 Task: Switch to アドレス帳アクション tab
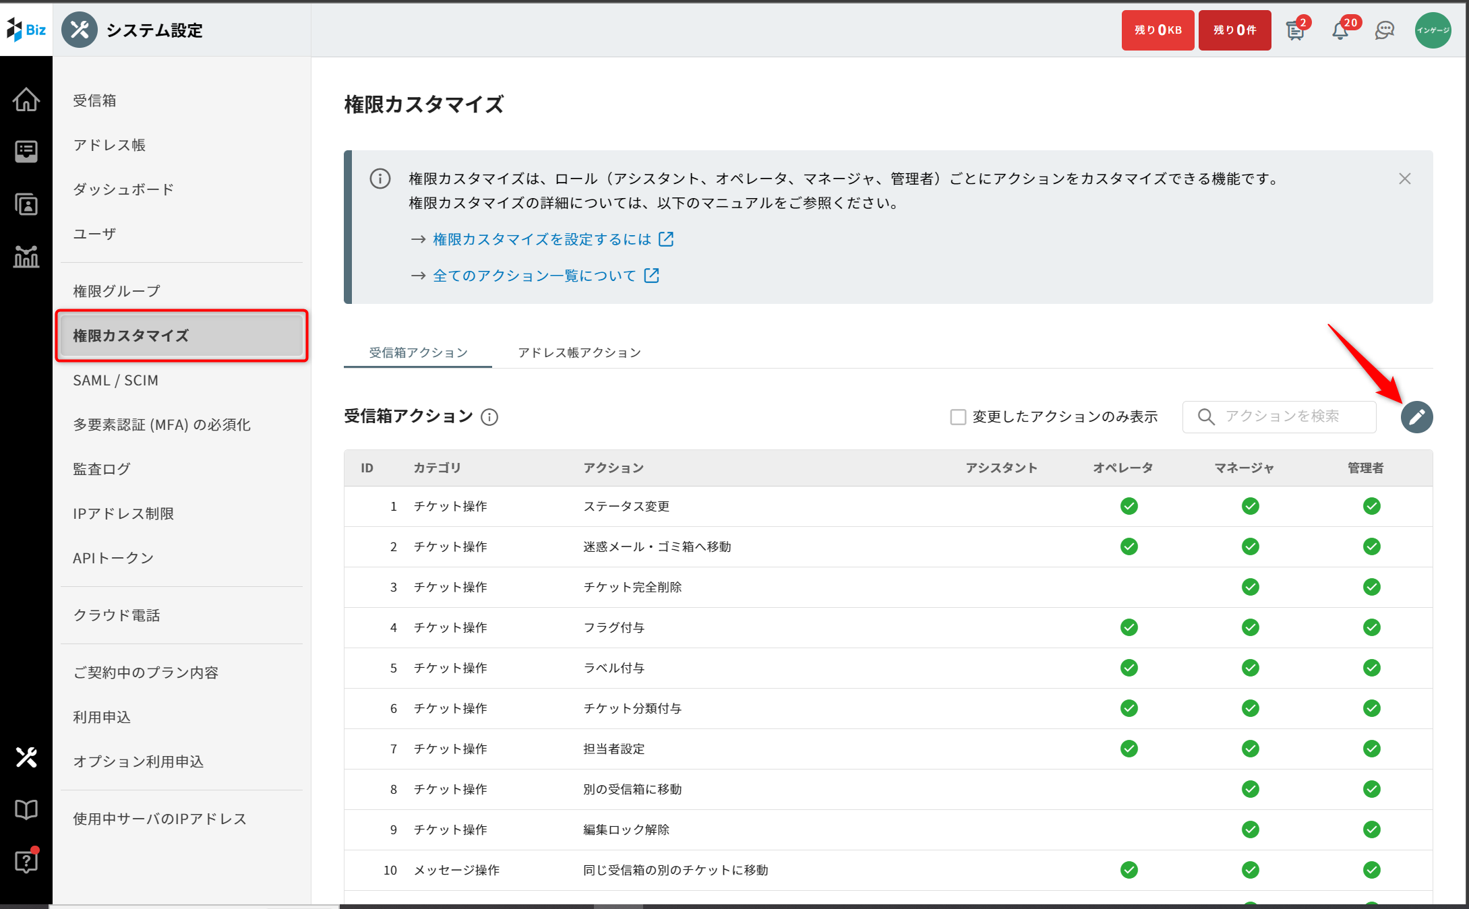coord(579,352)
